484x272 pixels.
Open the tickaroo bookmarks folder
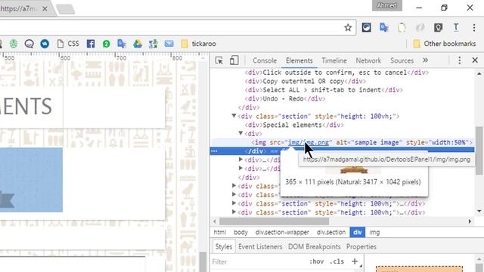tap(198, 44)
